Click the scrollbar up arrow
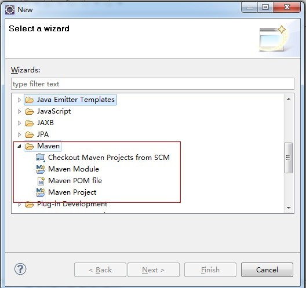 pos(289,99)
